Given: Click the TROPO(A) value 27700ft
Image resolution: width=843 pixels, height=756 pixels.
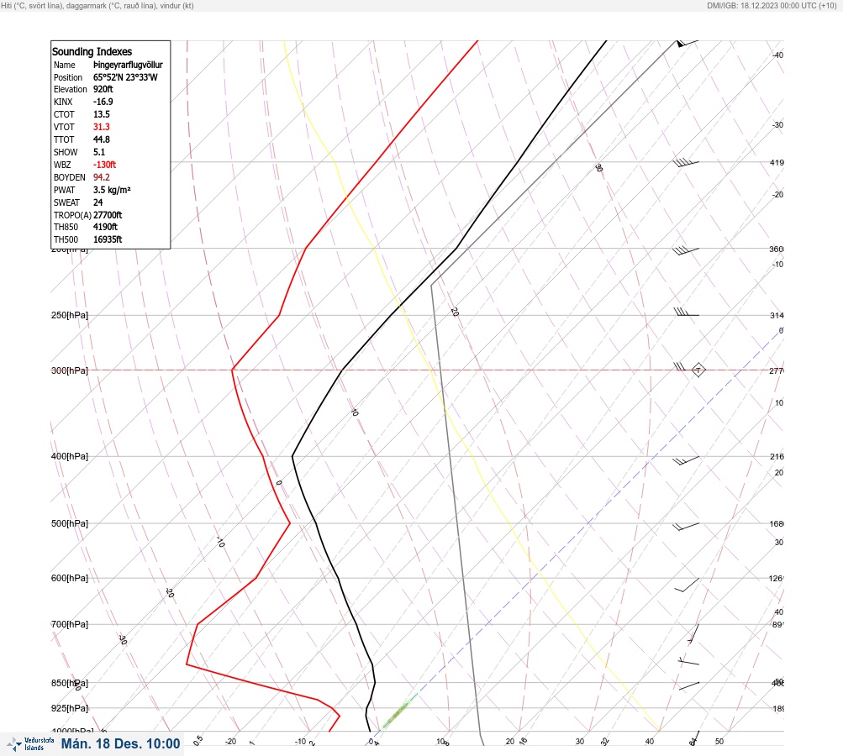Looking at the screenshot, I should point(108,215).
